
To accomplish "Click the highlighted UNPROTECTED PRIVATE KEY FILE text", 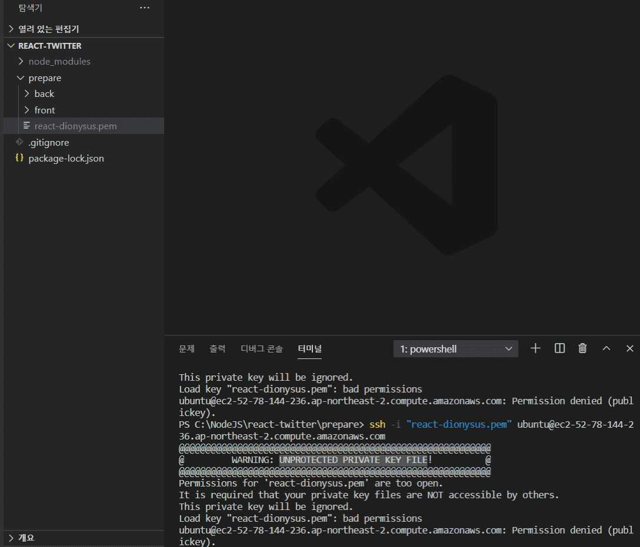I will coord(354,460).
